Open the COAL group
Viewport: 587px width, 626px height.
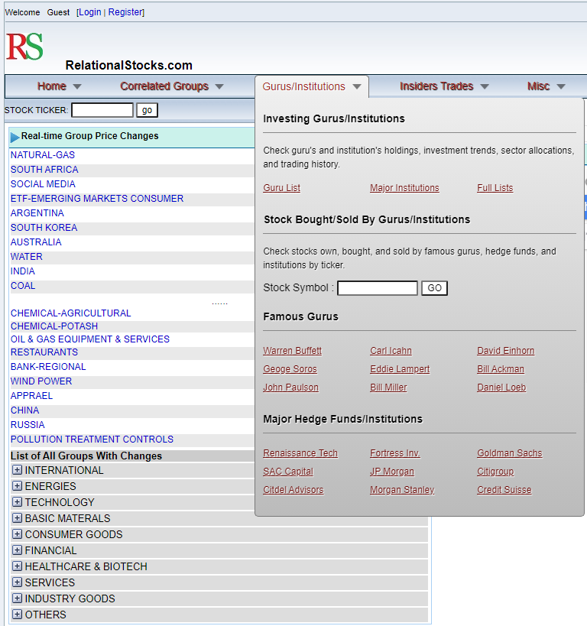(23, 286)
